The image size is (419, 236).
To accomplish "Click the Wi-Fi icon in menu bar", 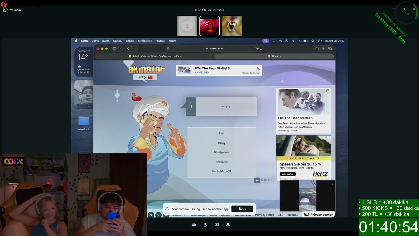I will pos(293,41).
